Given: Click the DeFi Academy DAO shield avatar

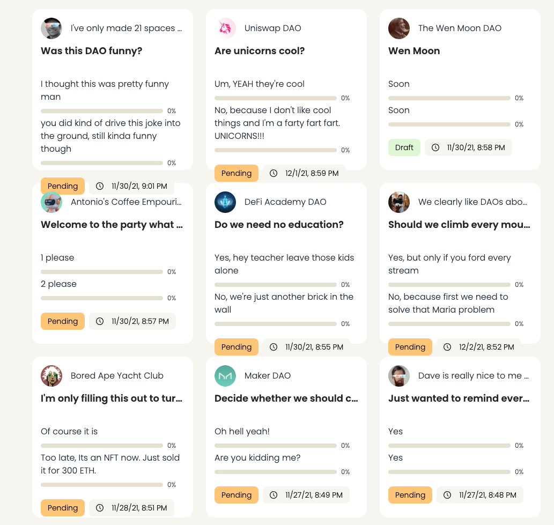Looking at the screenshot, I should click(x=225, y=202).
